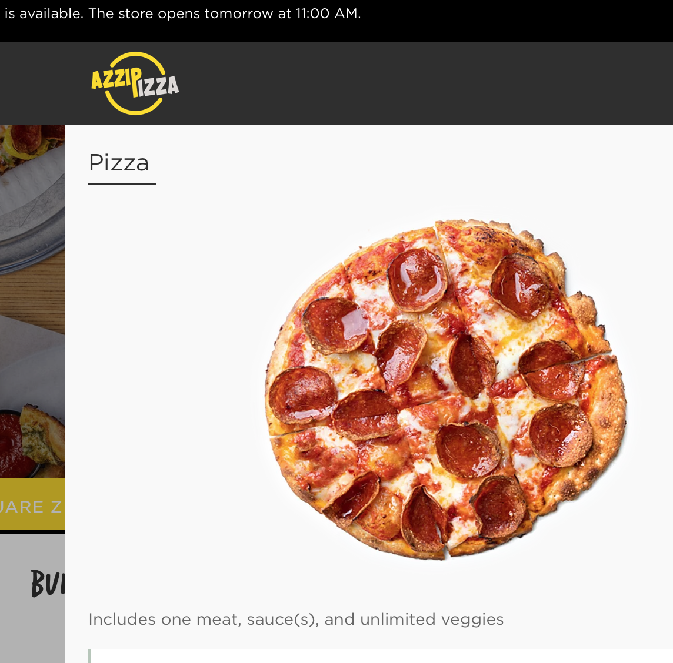673x663 pixels.
Task: Click the dark gray header bar
Action: 336,83
